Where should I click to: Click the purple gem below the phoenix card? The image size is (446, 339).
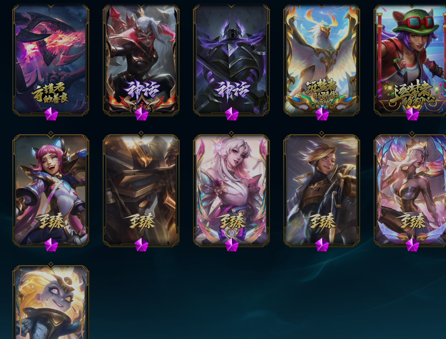point(322,114)
